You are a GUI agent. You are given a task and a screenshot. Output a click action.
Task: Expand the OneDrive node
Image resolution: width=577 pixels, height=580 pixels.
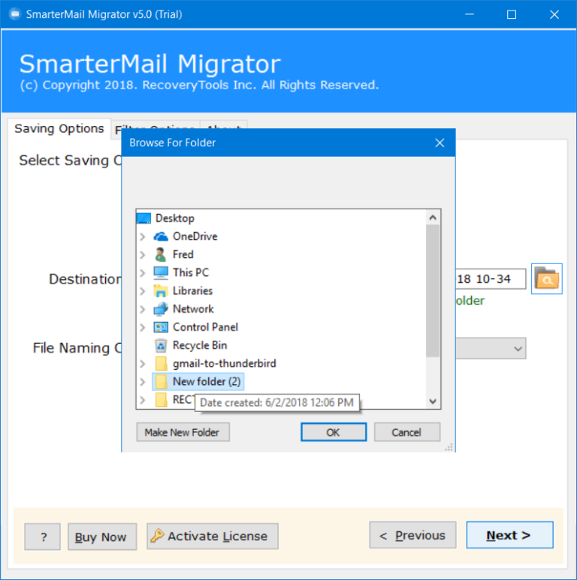point(143,236)
